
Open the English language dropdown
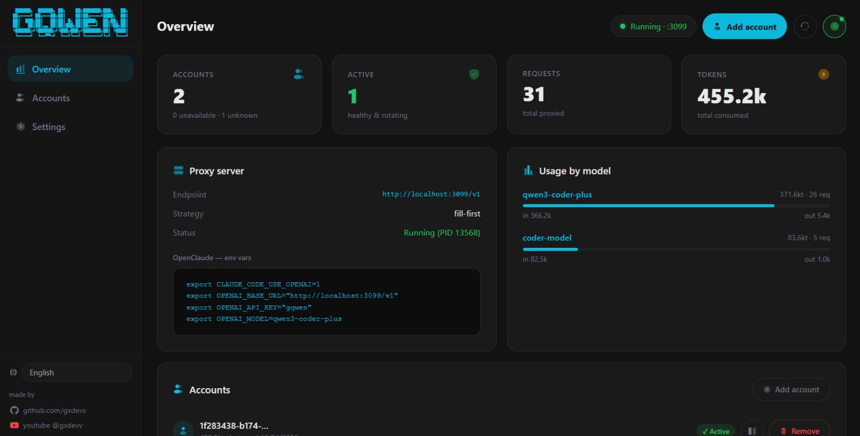(x=77, y=373)
